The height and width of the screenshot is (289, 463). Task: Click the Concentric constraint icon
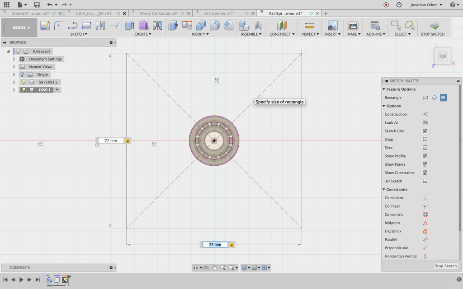click(x=425, y=214)
